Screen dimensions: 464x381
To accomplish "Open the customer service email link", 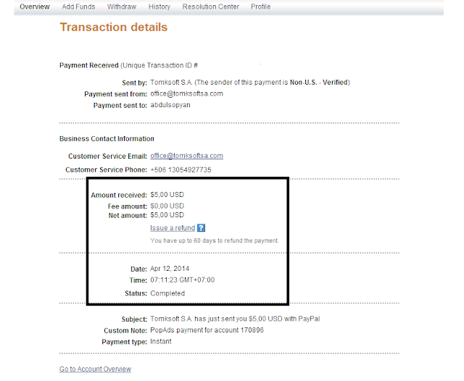I will pos(187,156).
